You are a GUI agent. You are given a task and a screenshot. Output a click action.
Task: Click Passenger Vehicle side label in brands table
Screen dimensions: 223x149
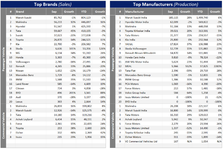click(x=3, y=59)
